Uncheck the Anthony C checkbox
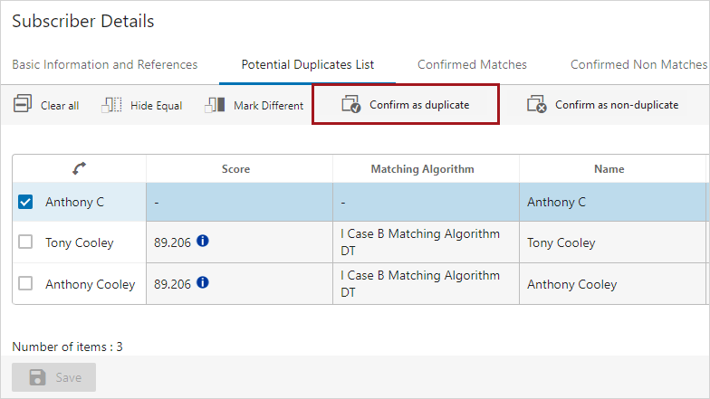 (26, 202)
